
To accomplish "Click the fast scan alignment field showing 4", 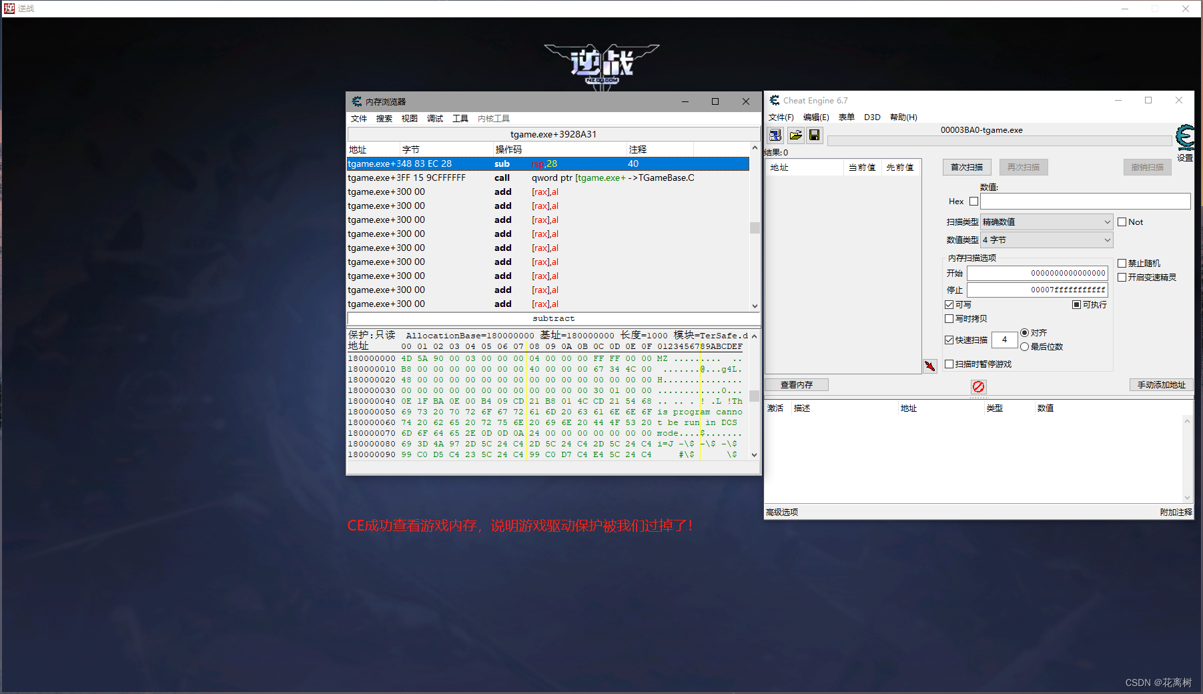I will coord(1004,340).
